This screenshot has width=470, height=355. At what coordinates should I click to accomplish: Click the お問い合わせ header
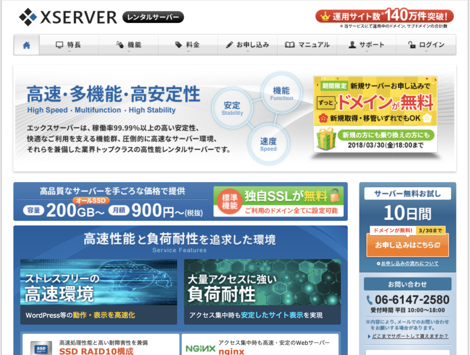408,284
